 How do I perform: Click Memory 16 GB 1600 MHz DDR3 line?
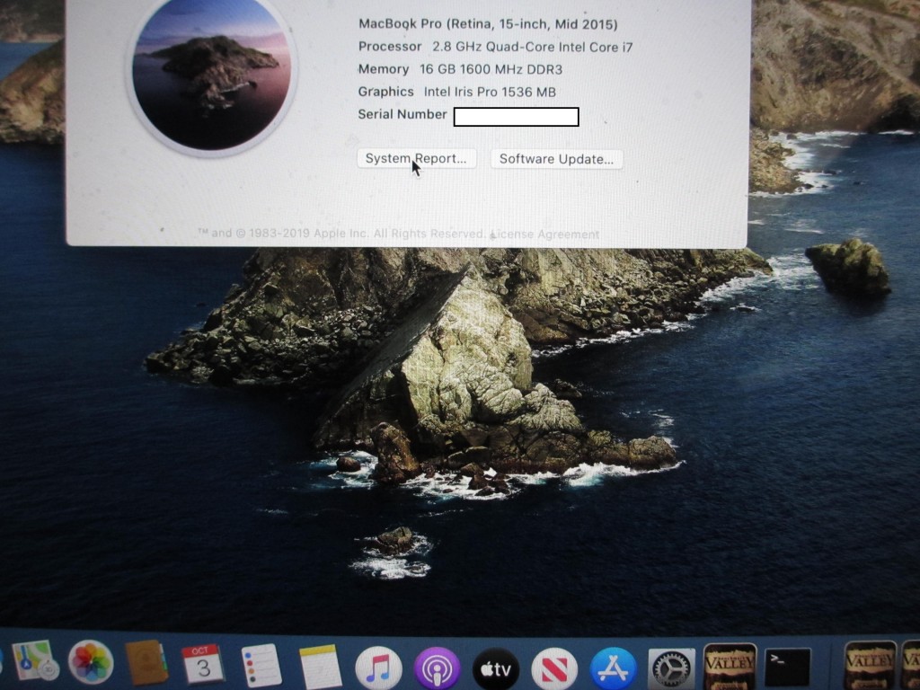tap(460, 69)
